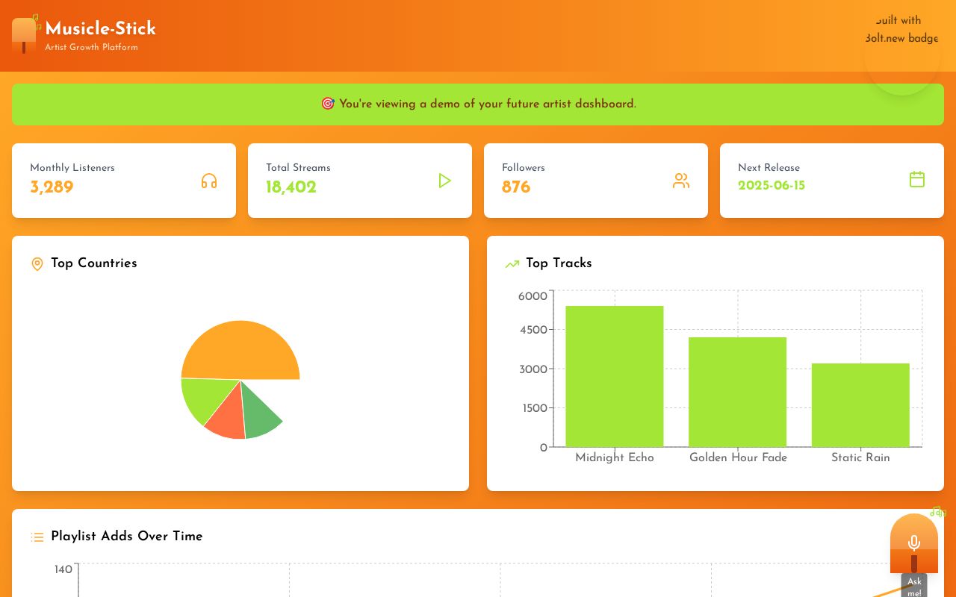Click the Top Tracks heading
This screenshot has height=597, width=956.
(x=559, y=263)
